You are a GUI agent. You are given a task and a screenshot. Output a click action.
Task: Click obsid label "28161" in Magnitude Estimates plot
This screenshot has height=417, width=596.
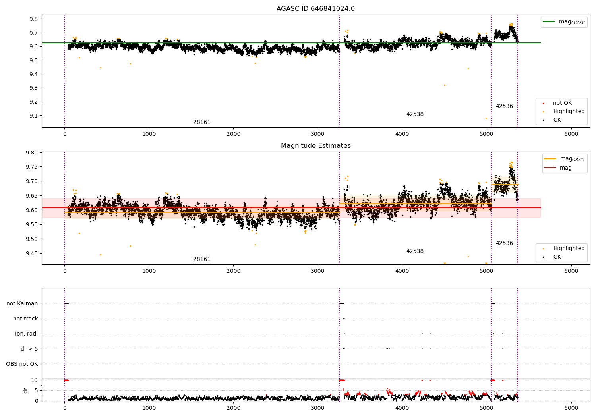[202, 259]
